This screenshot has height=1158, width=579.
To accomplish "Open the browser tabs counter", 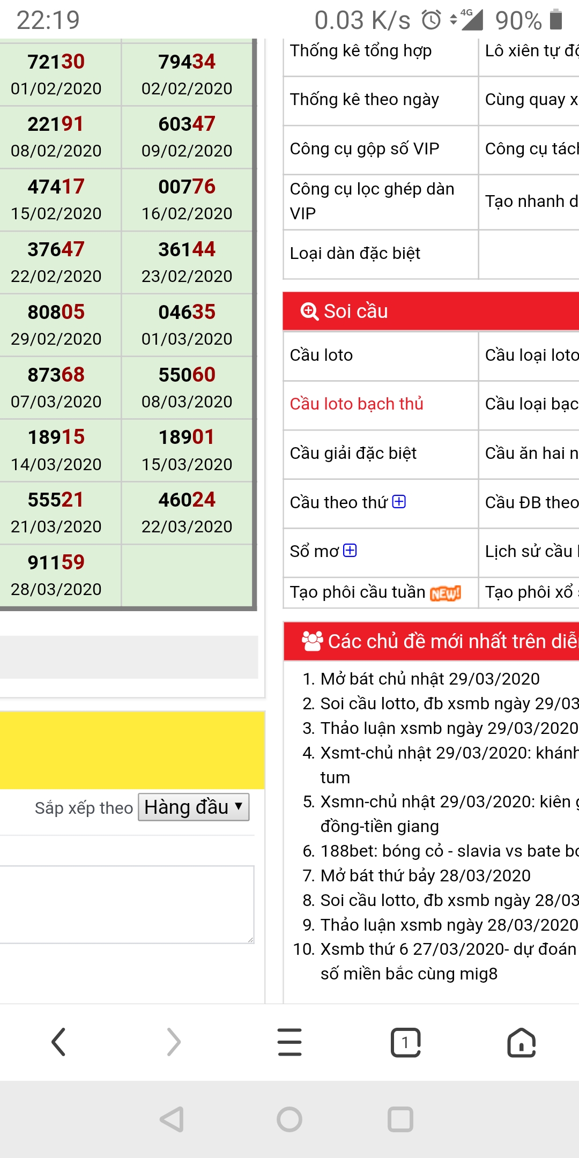I will (405, 1042).
